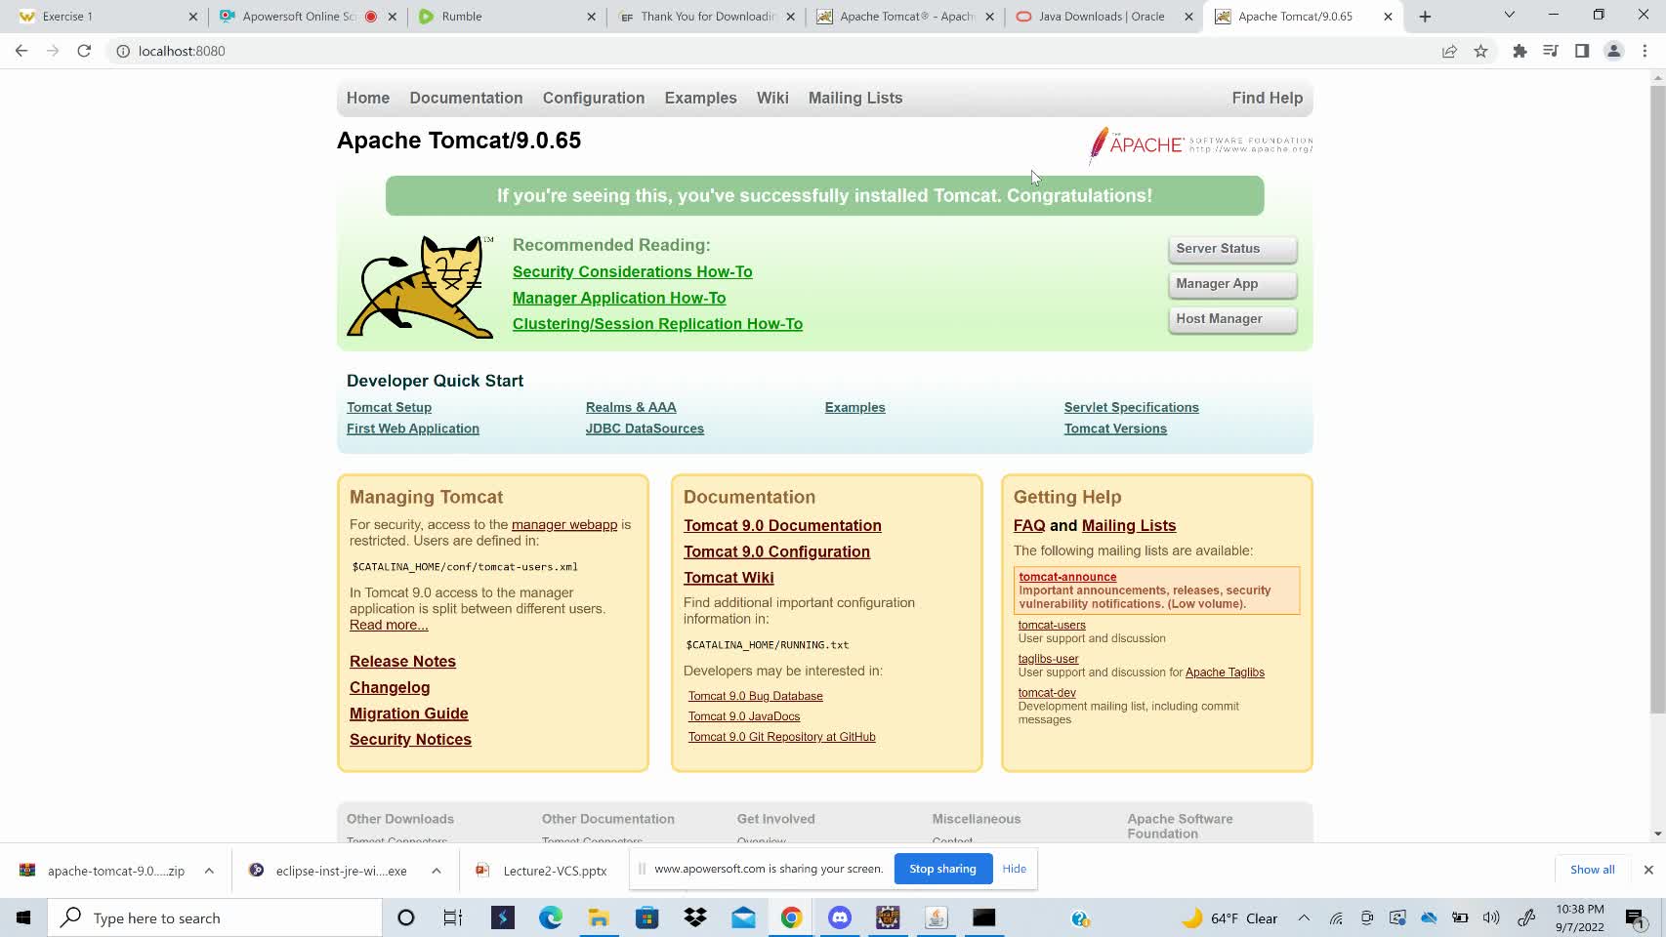Switch to the Java Downloads Oracle tab
The width and height of the screenshot is (1666, 937).
[x=1104, y=17]
